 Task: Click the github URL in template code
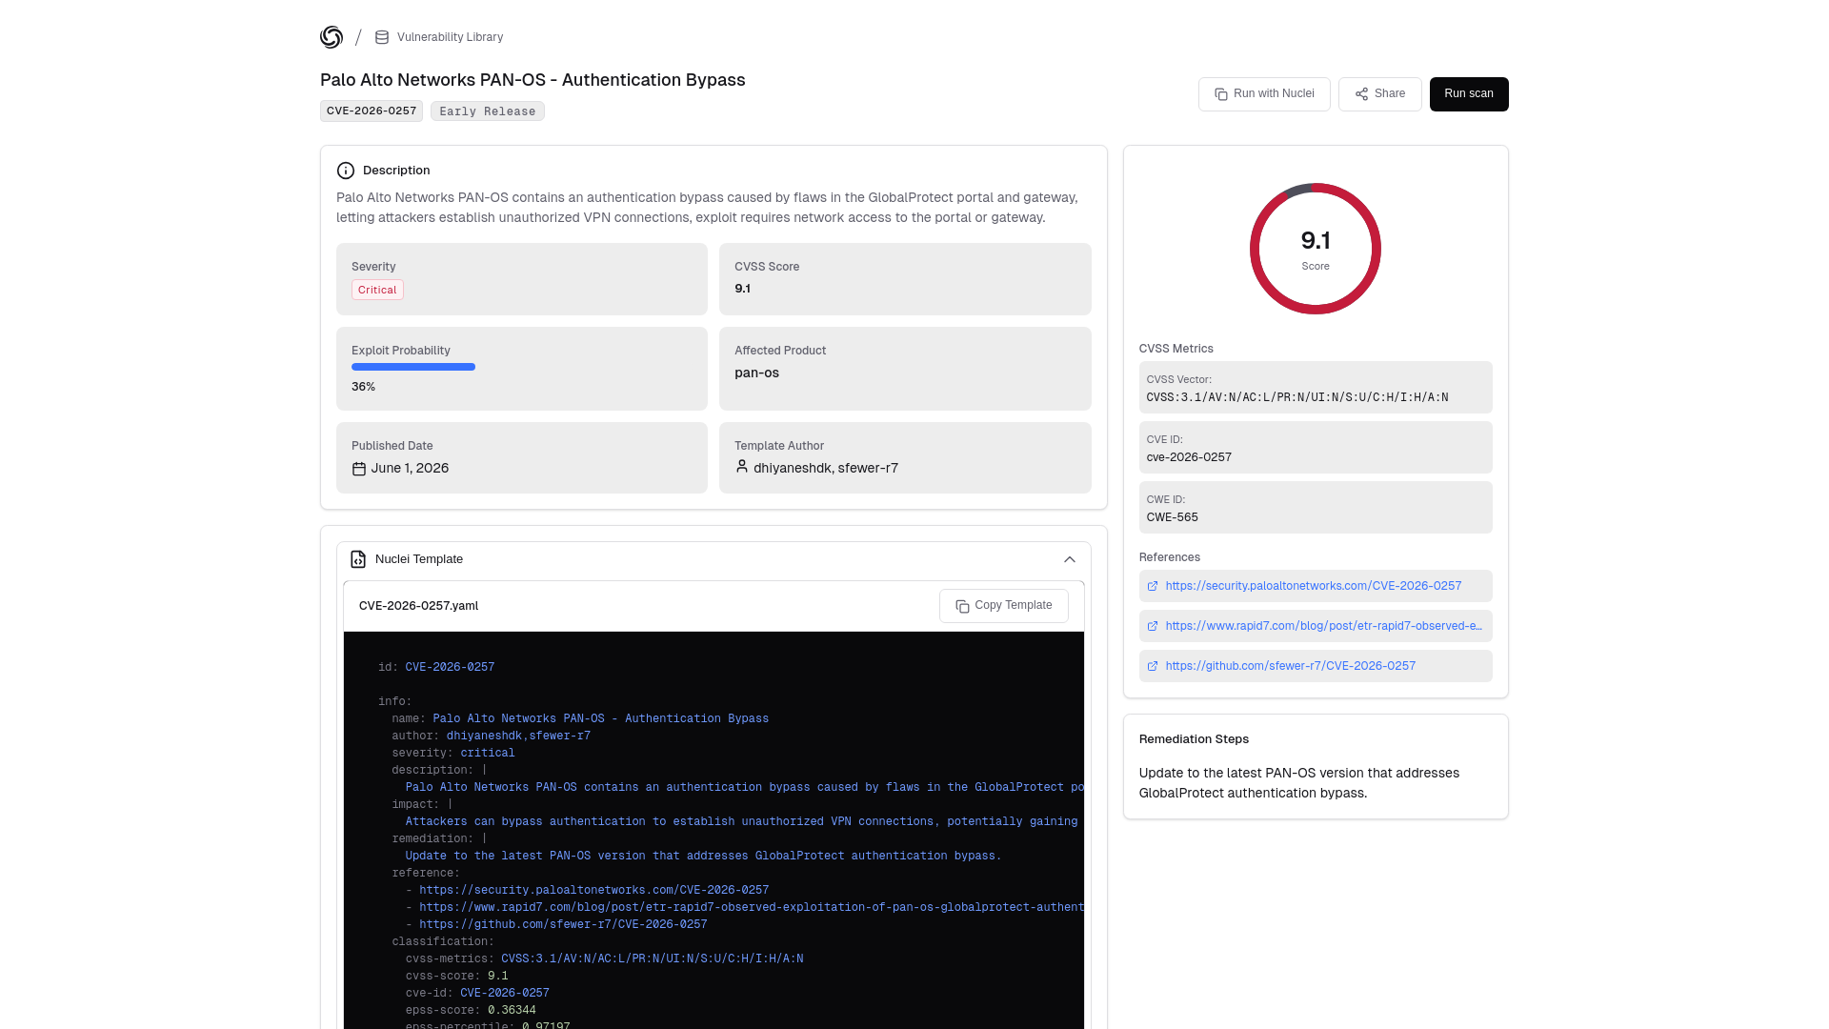pyautogui.click(x=563, y=924)
